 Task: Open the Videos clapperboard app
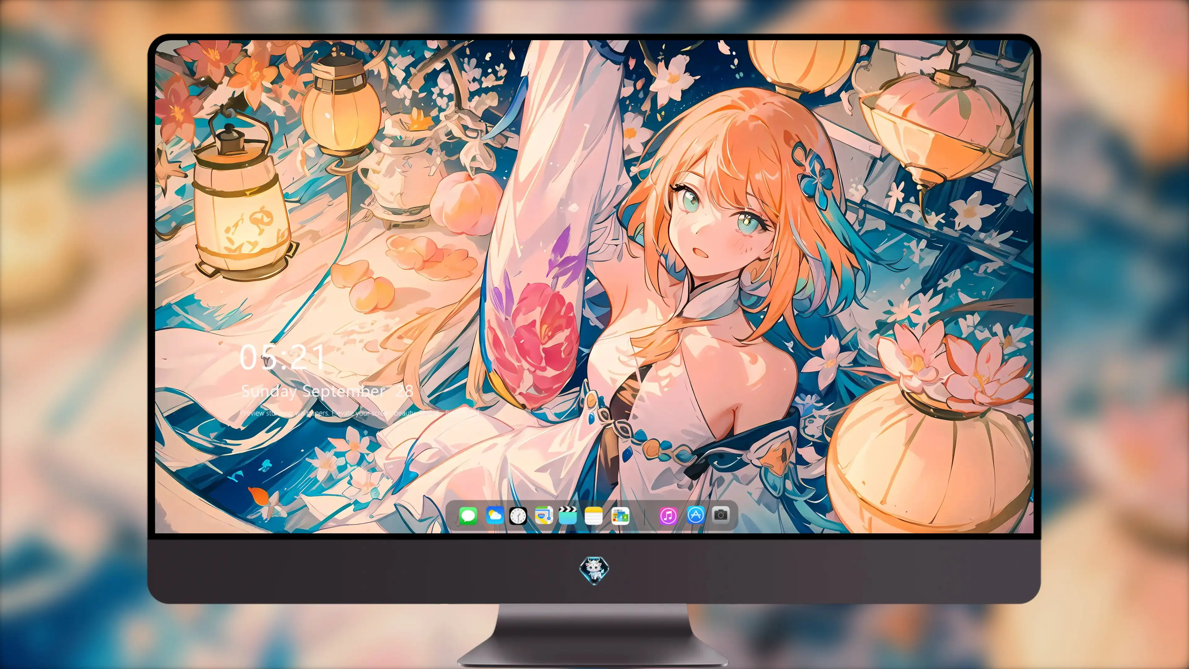point(568,515)
